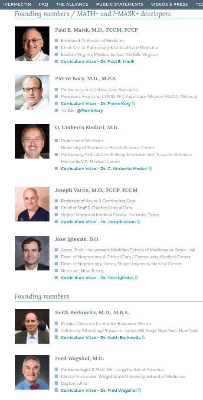
Task: Open the PDF icon beside Umberto Meduri's CV
Action: pyautogui.click(x=151, y=169)
